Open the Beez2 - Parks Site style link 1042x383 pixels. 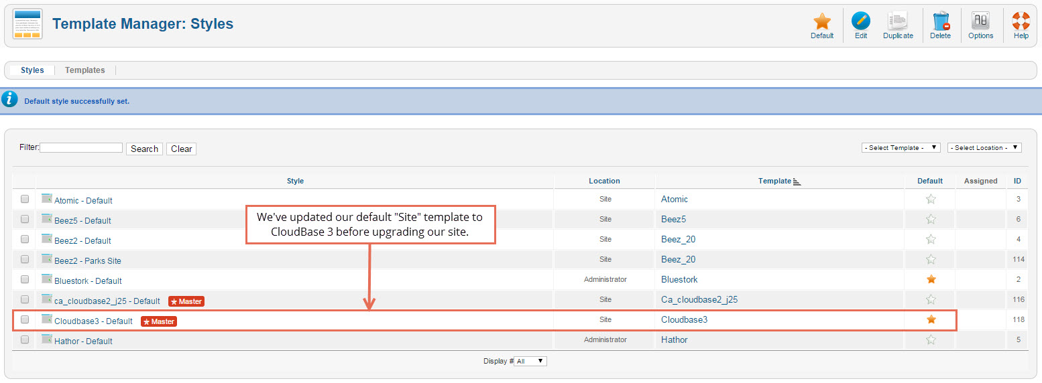(x=88, y=260)
